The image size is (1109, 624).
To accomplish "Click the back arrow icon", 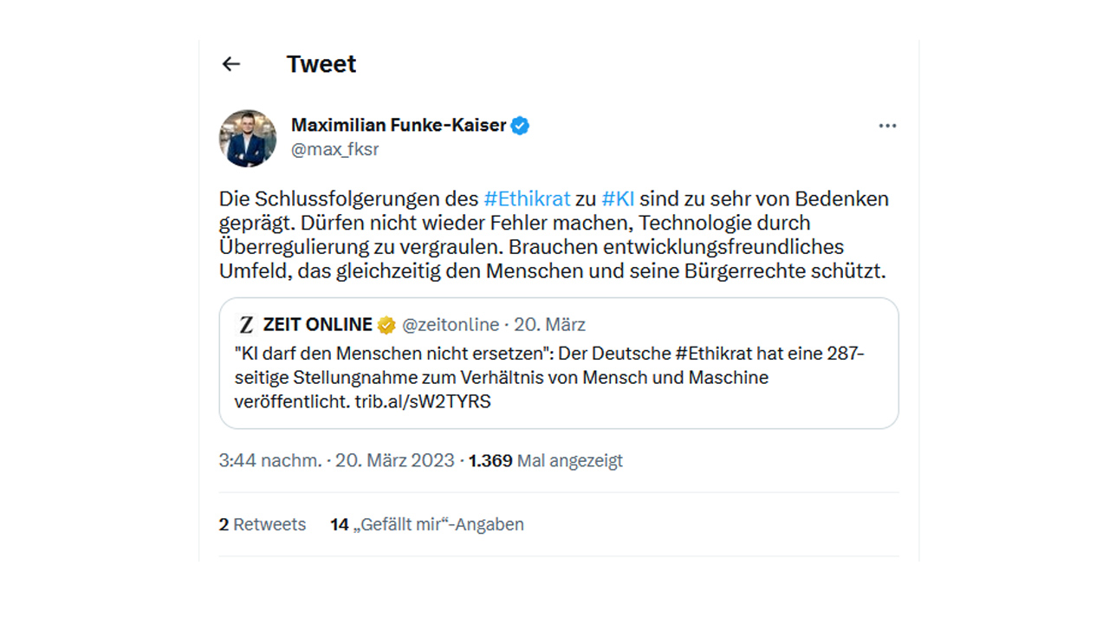I will click(x=230, y=64).
